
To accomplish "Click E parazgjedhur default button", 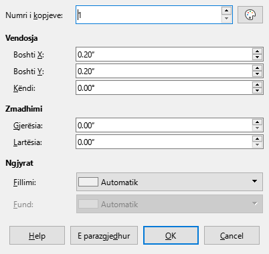I will pyautogui.click(x=104, y=235).
